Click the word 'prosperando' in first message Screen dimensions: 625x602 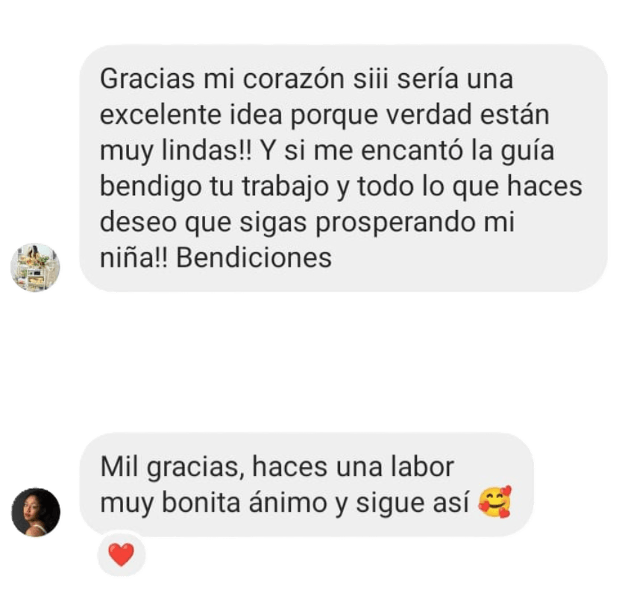click(x=395, y=223)
